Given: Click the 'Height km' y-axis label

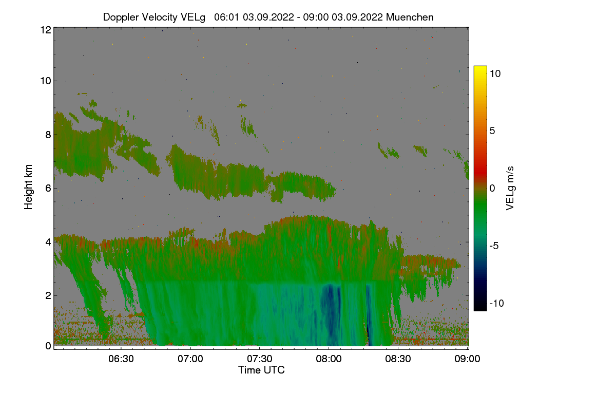Looking at the screenshot, I should [29, 187].
